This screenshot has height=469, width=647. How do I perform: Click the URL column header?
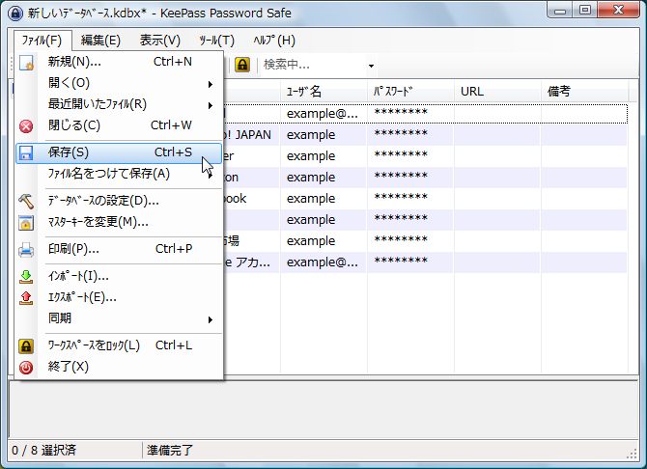tap(497, 91)
